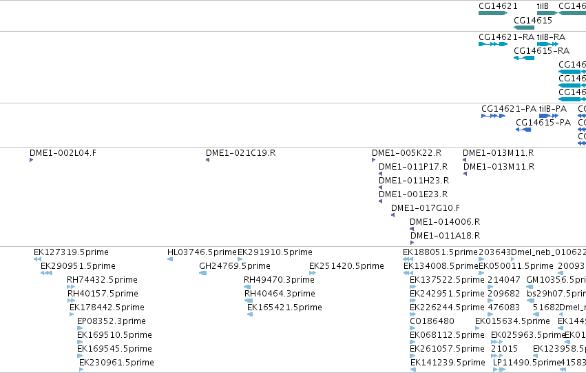Click the CG14621 gene arrow glyph

coord(493,13)
